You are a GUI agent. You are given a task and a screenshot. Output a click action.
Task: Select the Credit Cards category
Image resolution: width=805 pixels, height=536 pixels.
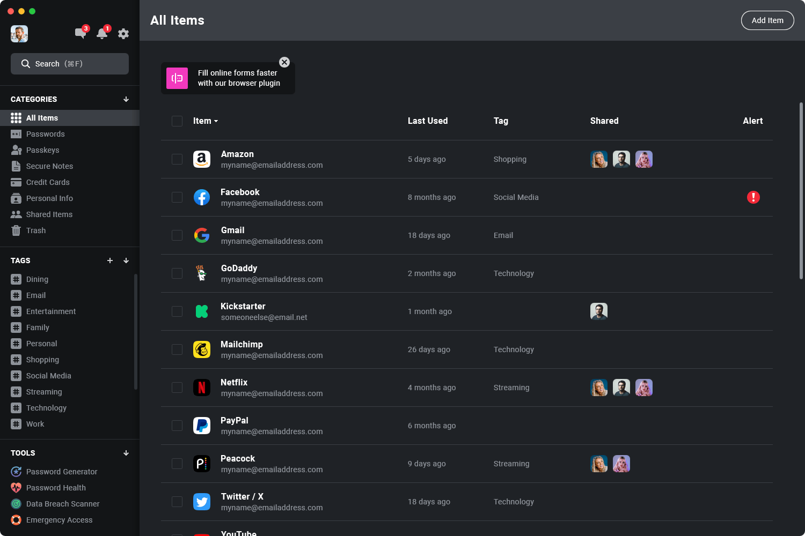coord(70,182)
